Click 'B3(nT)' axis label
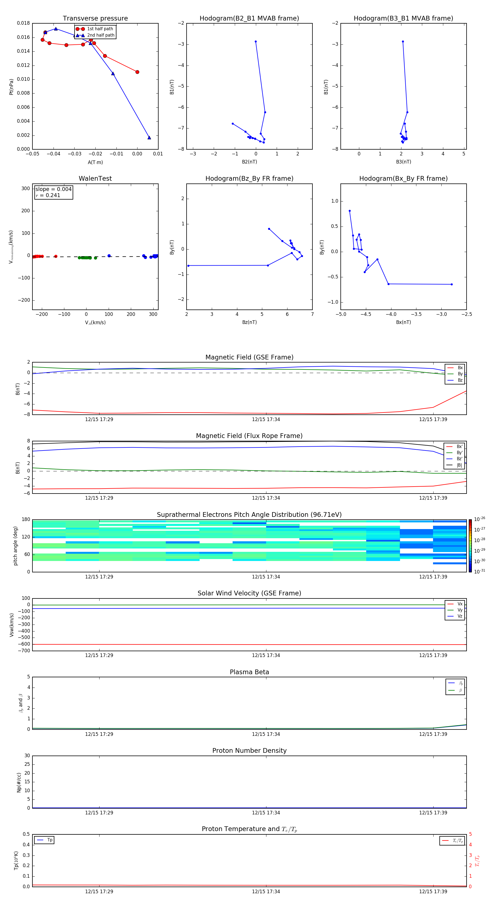Screen dimensions: 499x916 tap(403, 162)
